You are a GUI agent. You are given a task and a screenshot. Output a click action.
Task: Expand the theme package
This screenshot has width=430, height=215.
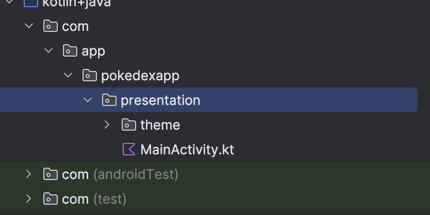[107, 125]
